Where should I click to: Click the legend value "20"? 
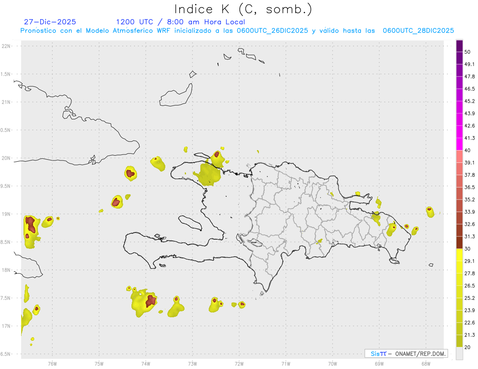pos(467,348)
